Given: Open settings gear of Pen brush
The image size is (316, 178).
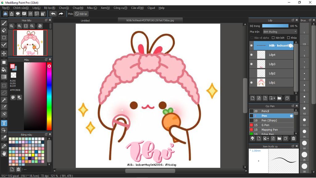Looking at the screenshot, I should (x=291, y=116).
